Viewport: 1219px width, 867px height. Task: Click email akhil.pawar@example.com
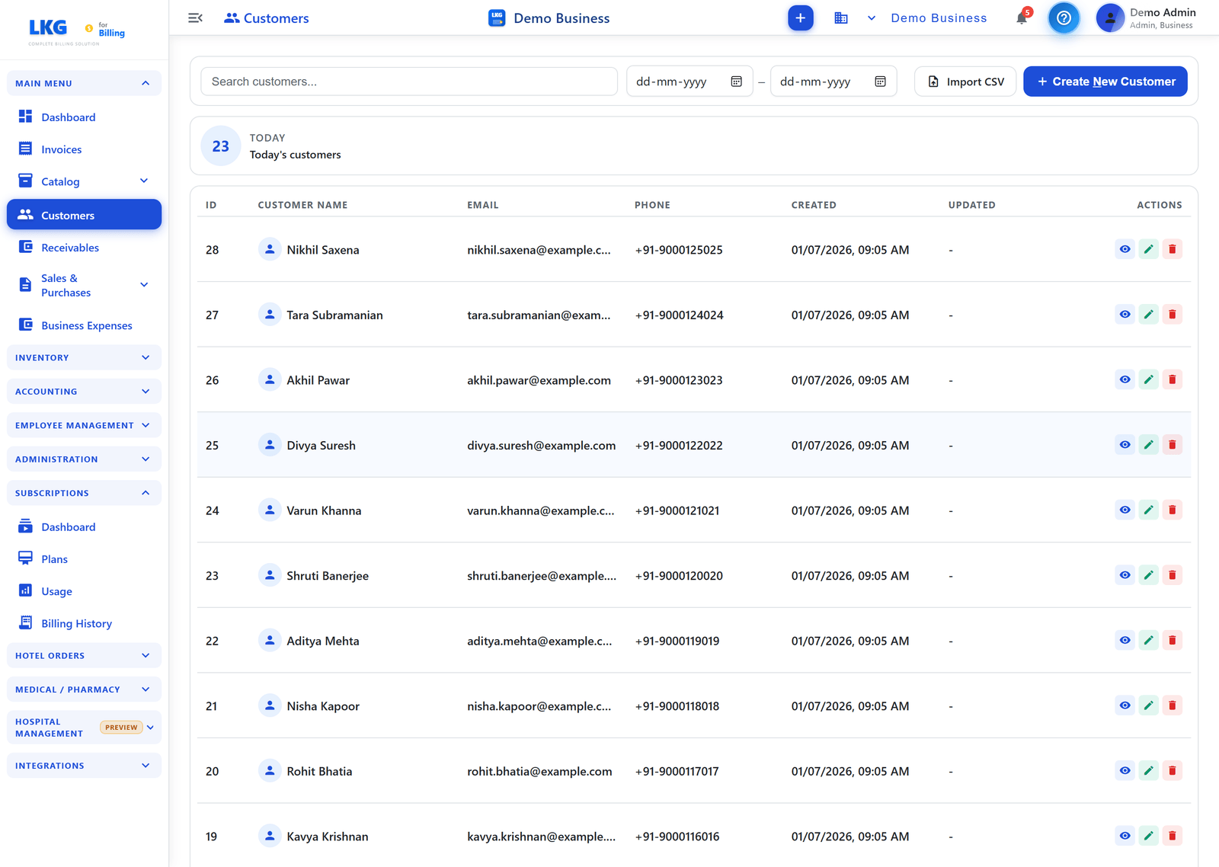pyautogui.click(x=539, y=380)
